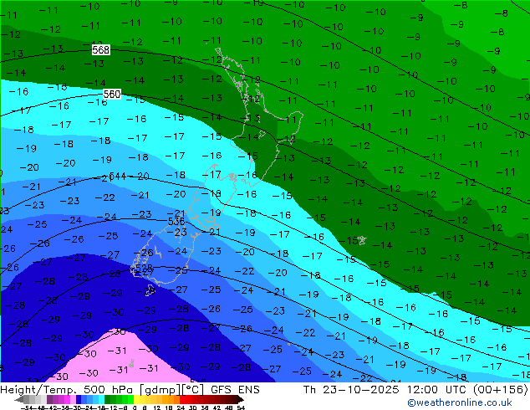The width and height of the screenshot is (530, 410).
Task: Open the weatheronline.co.uk copyright link
Action: (x=460, y=402)
